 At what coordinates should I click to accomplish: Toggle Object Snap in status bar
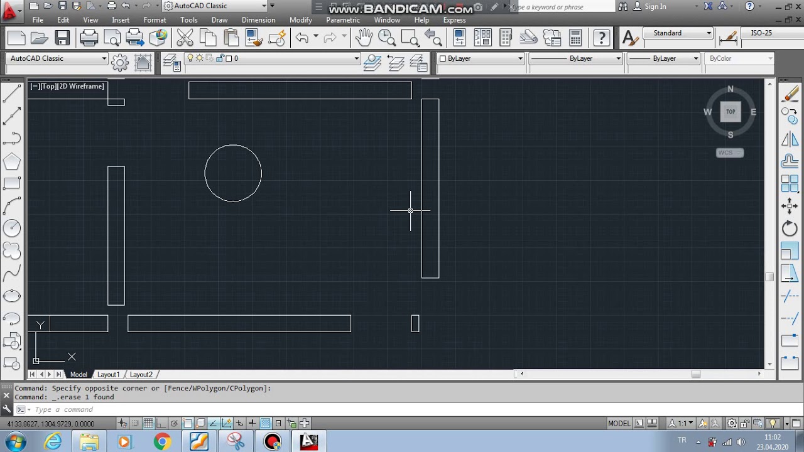coord(187,423)
